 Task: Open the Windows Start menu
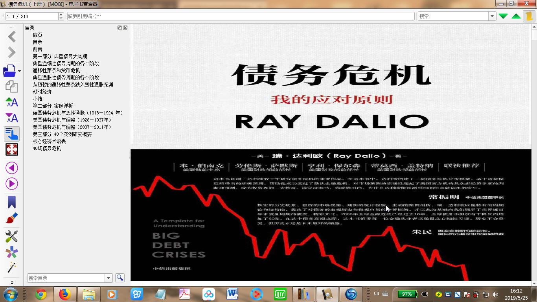click(10, 294)
